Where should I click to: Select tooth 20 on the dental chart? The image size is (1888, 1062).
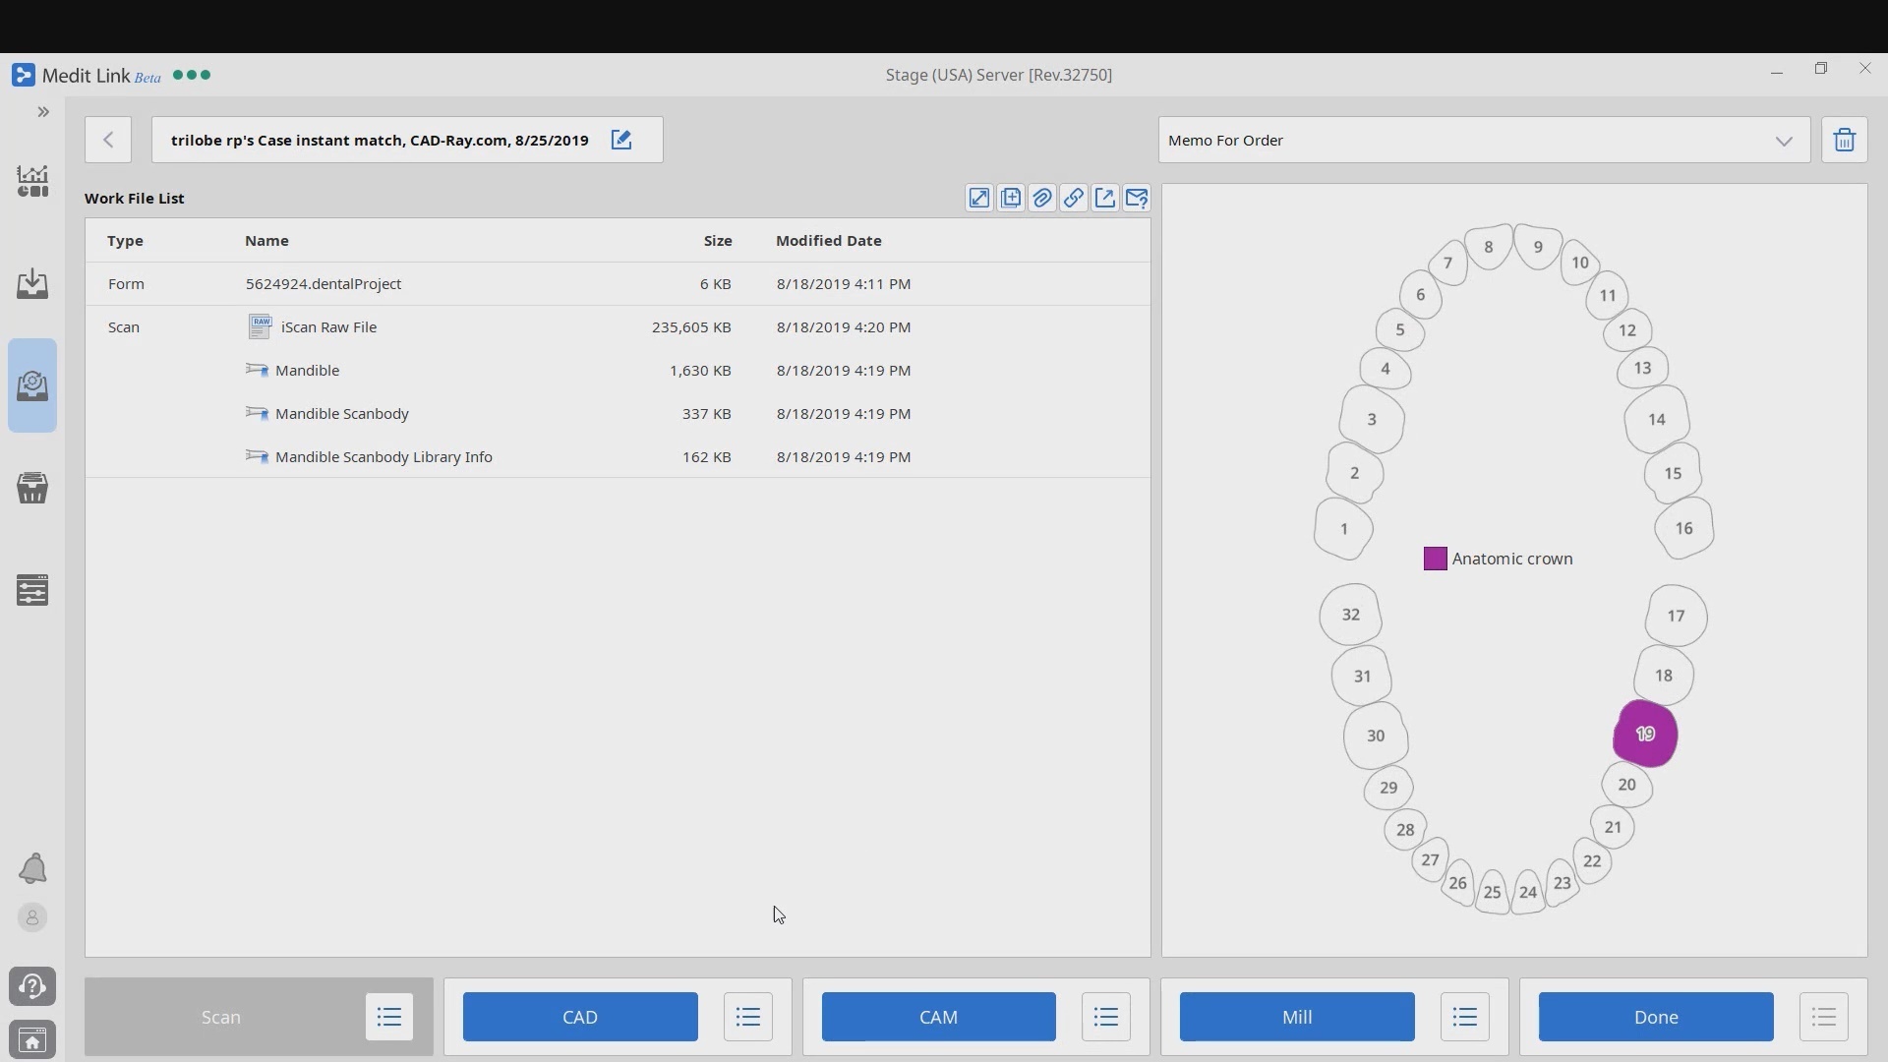pos(1626,785)
